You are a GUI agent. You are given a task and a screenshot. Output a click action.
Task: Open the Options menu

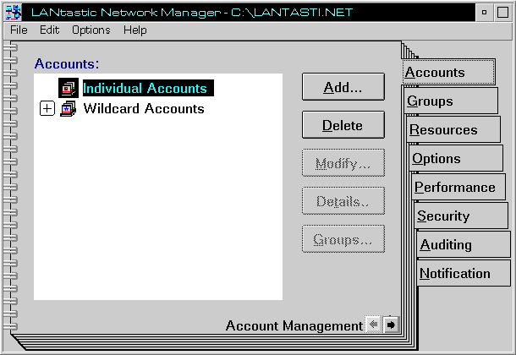click(91, 30)
